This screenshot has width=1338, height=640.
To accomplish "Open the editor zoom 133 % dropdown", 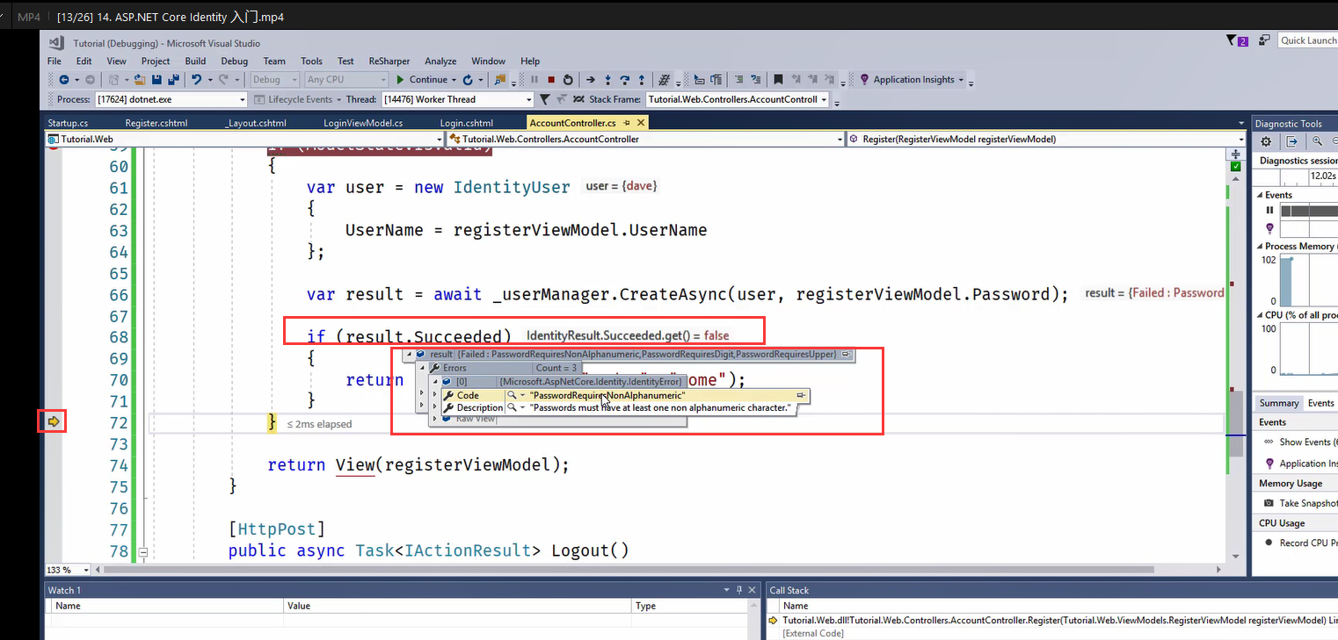I will (x=68, y=570).
